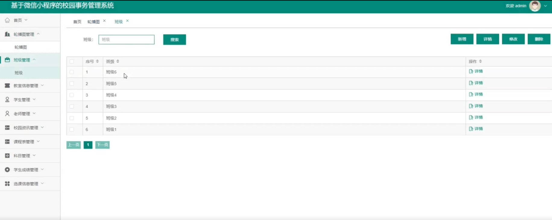Screen dimensions: 552x220
Task: Click detail document icon for 班级2
Action: pyautogui.click(x=471, y=117)
